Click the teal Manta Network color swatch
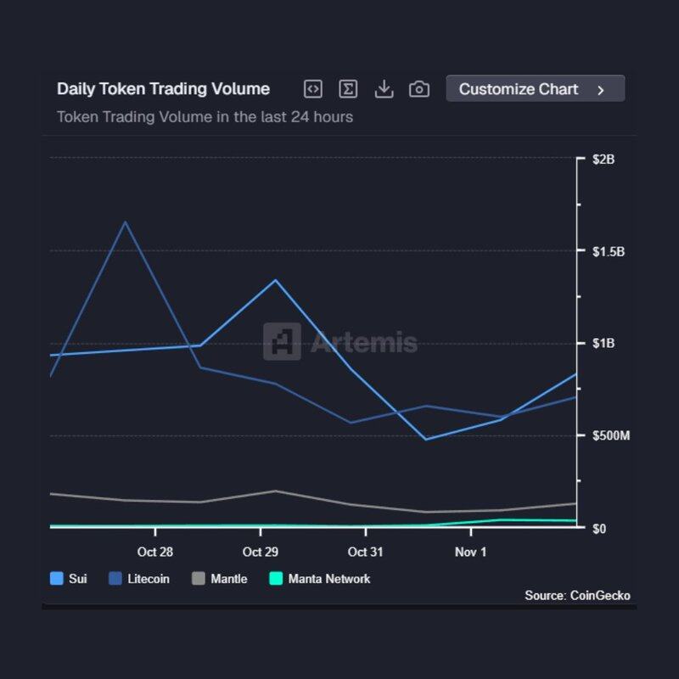Viewport: 679px width, 679px height. pos(275,579)
